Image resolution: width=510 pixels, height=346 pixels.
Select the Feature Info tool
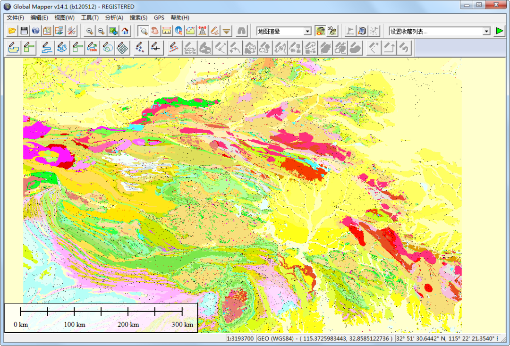178,31
